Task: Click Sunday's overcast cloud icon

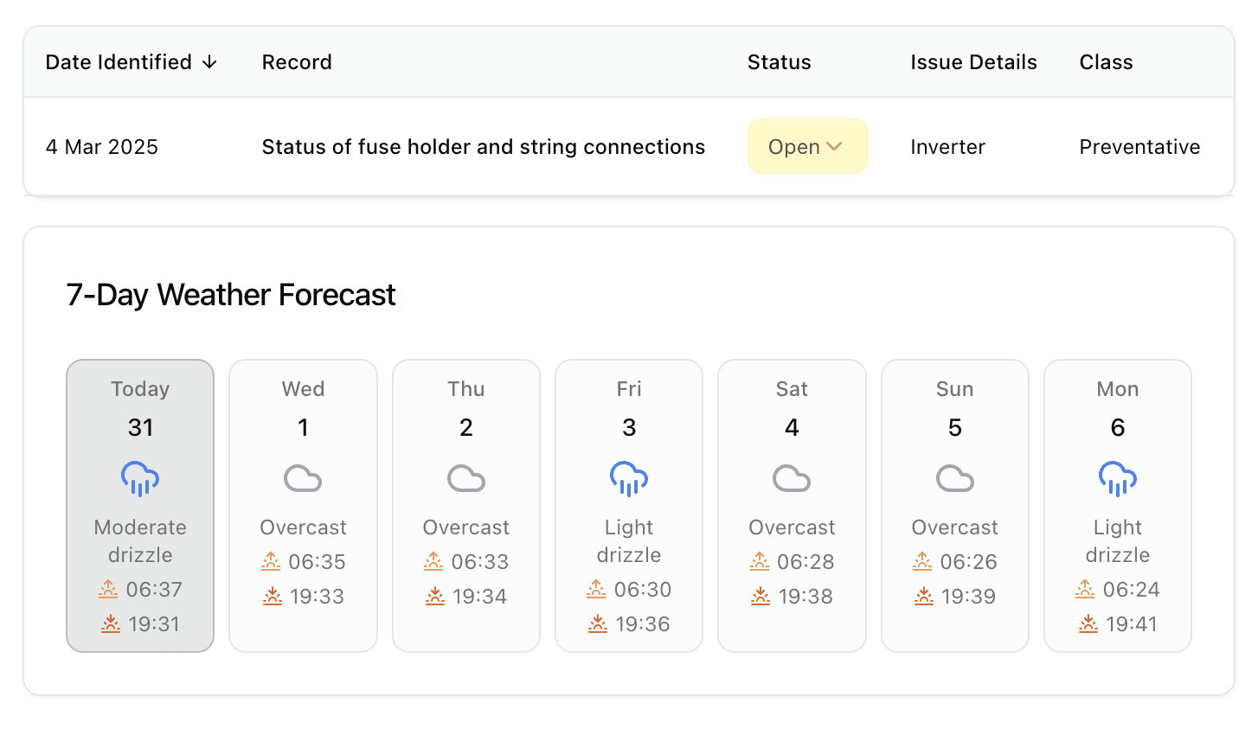Action: 954,478
